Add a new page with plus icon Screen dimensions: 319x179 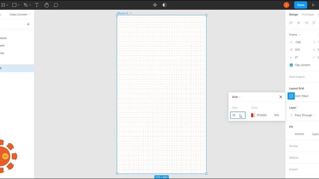(x=28, y=24)
